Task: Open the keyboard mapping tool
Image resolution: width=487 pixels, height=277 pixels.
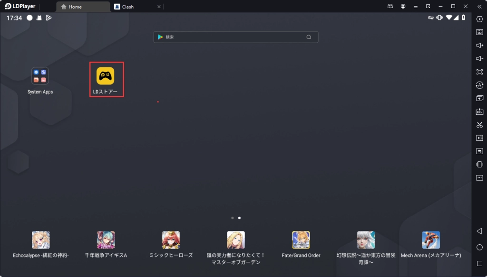Action: pyautogui.click(x=479, y=32)
